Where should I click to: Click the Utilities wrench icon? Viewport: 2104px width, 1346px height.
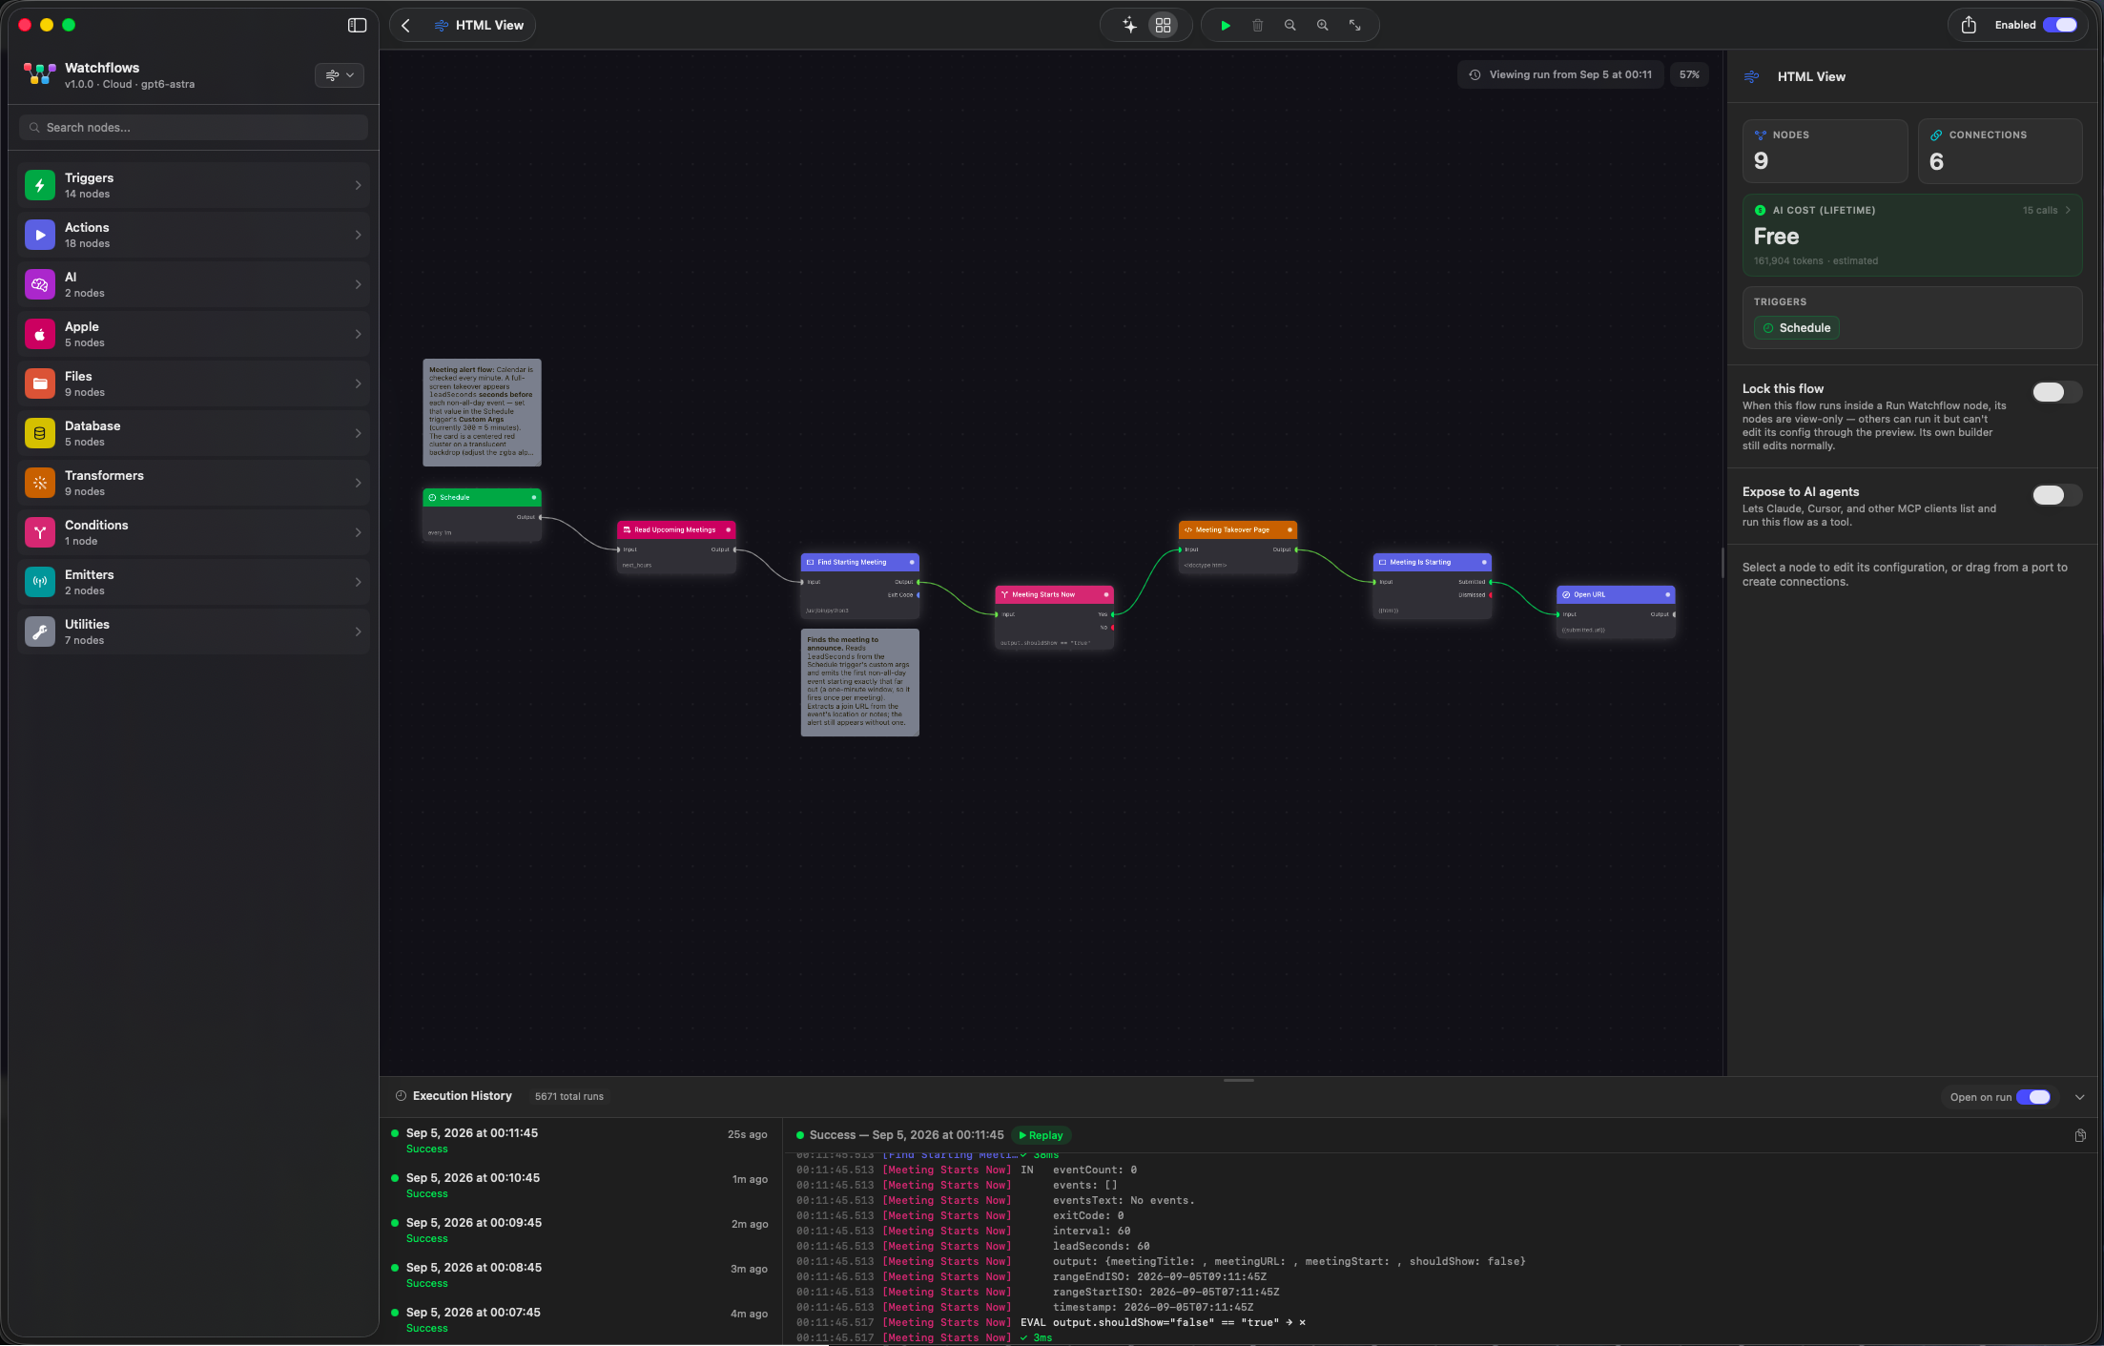coord(40,632)
